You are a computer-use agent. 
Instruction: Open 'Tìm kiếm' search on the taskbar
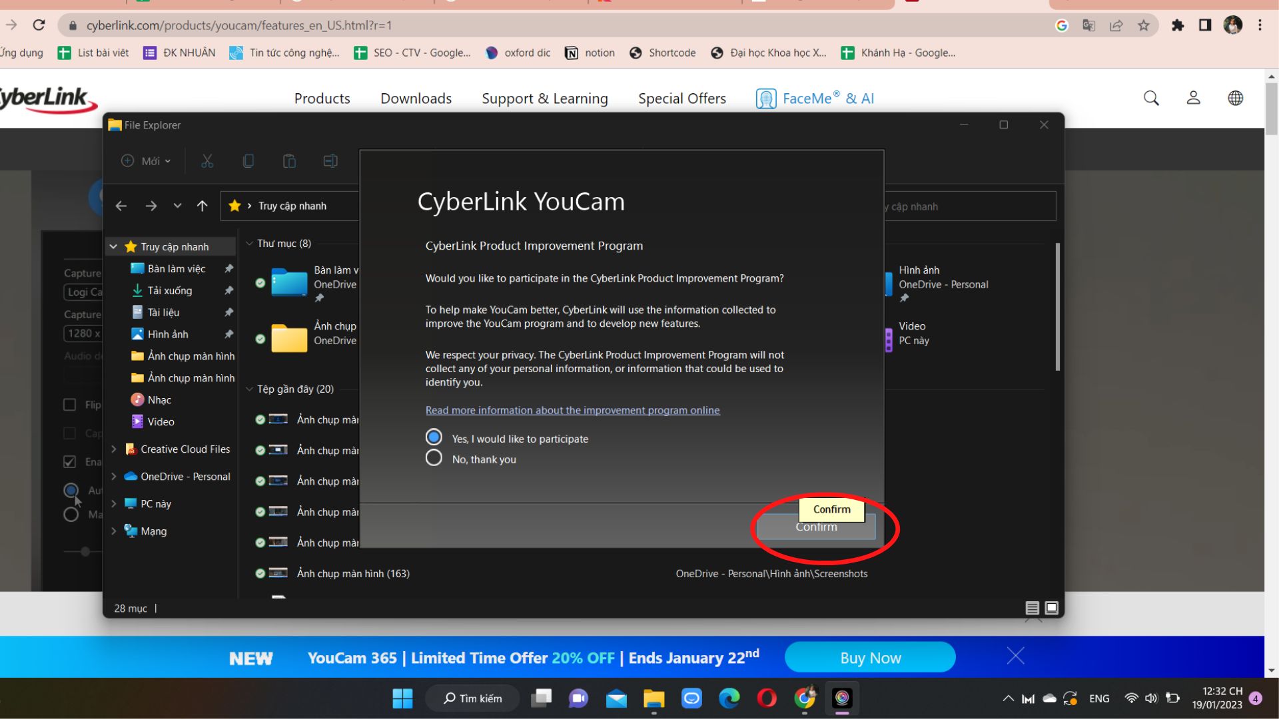pyautogui.click(x=472, y=698)
